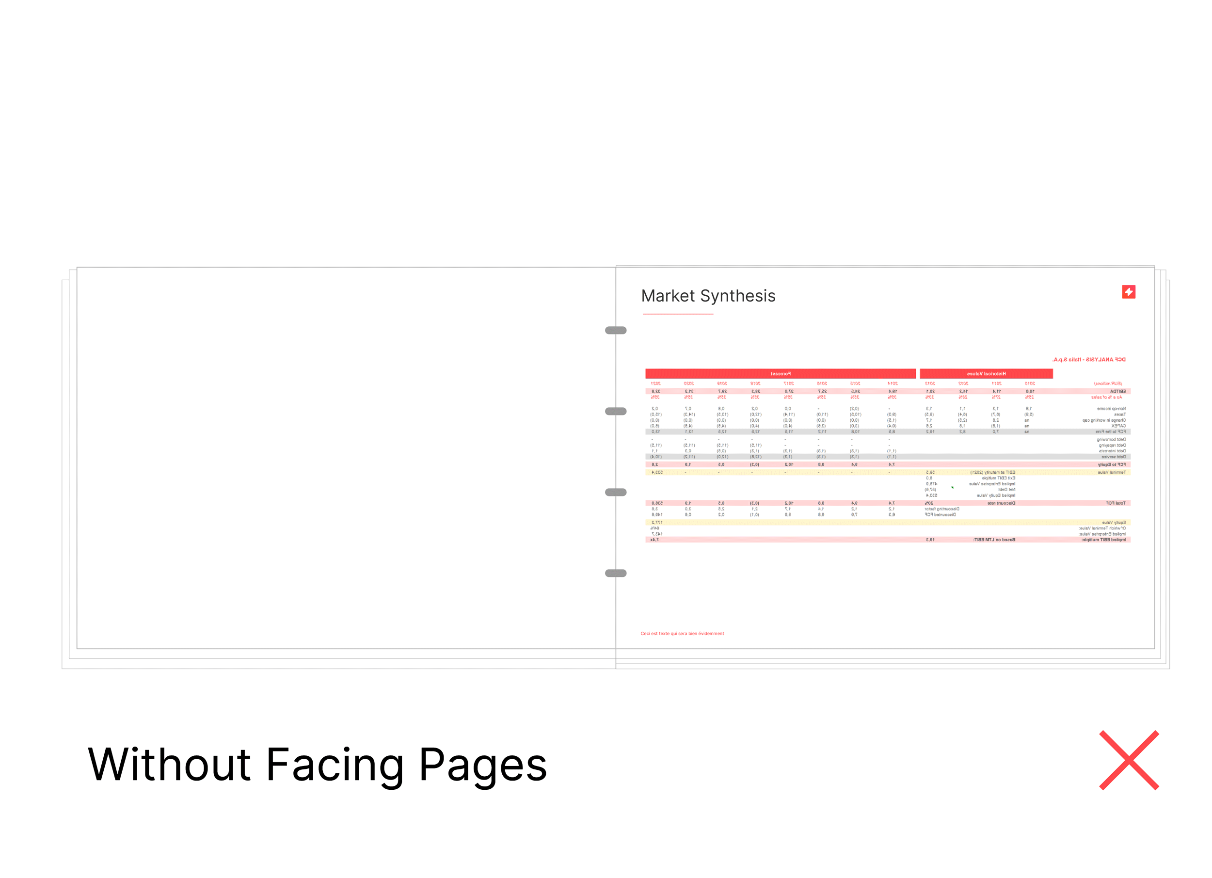This screenshot has width=1212, height=878.
Task: Select the "Market Synthesis" page heading
Action: pos(708,296)
